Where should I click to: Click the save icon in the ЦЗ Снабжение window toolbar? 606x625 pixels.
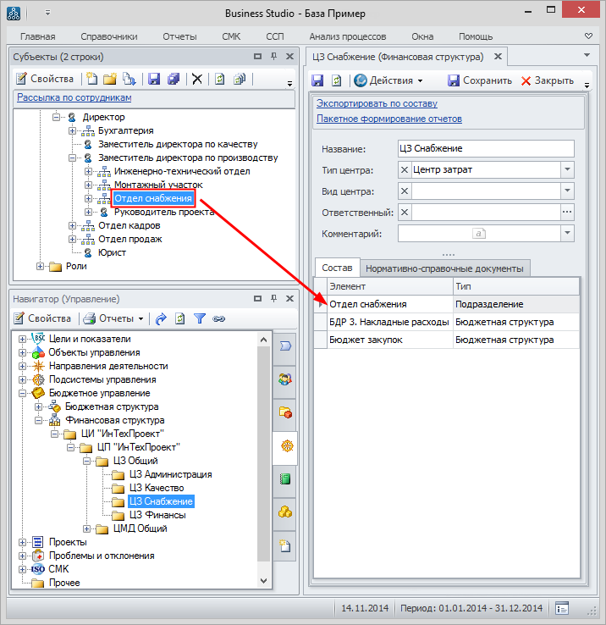(317, 80)
